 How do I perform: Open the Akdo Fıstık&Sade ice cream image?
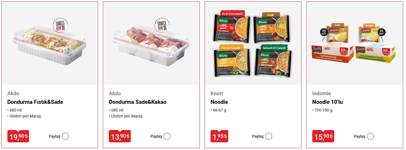(x=50, y=43)
